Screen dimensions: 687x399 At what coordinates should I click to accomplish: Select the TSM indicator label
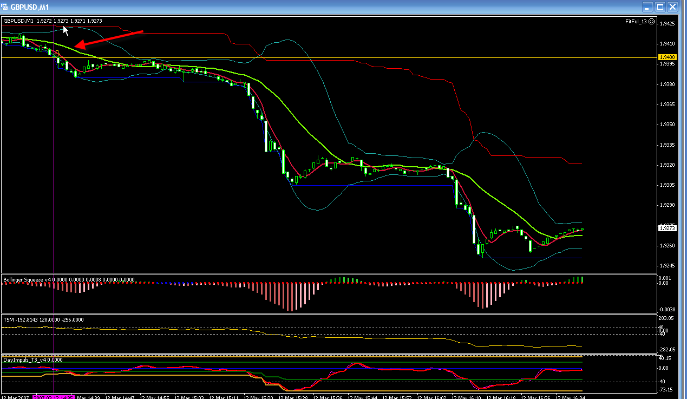(x=9, y=319)
